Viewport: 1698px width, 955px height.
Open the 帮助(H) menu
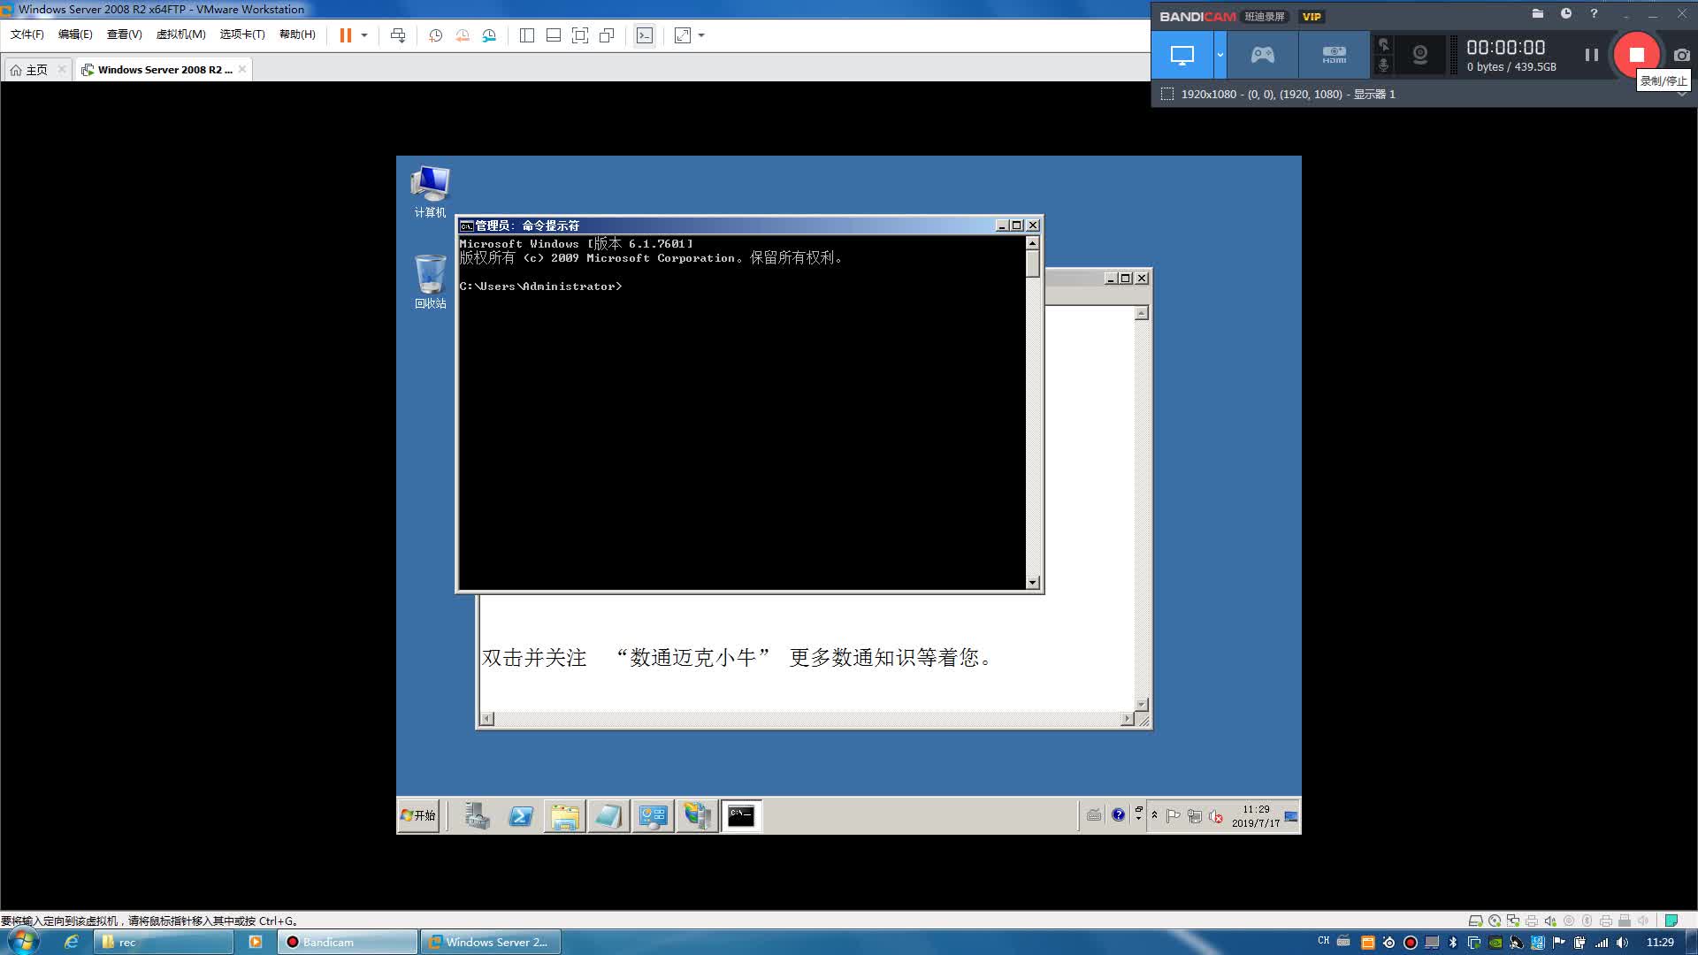click(x=297, y=34)
